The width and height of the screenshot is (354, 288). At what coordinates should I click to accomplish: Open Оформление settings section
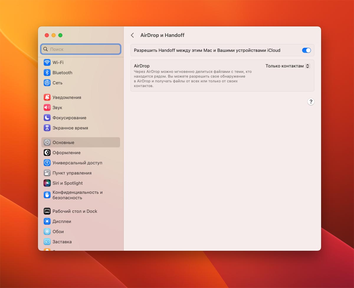pos(66,153)
